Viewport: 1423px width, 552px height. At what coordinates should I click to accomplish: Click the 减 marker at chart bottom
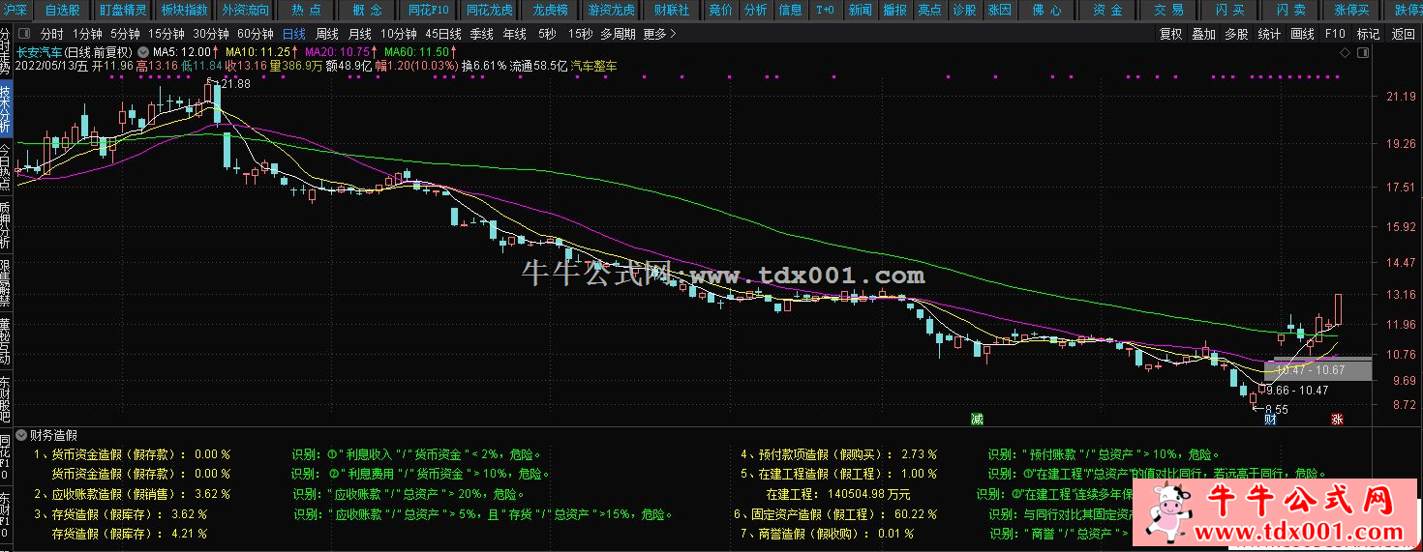978,419
